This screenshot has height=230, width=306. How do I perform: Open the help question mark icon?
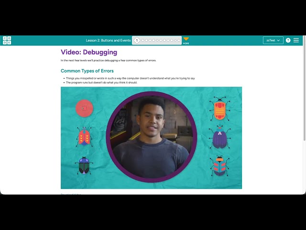(x=288, y=40)
